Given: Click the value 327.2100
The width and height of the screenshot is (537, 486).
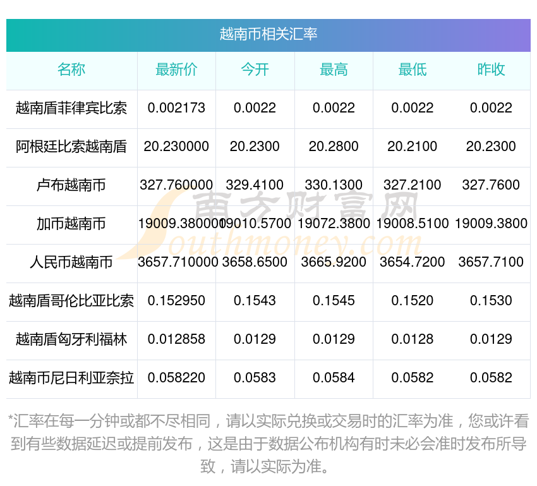Looking at the screenshot, I should (x=413, y=185).
